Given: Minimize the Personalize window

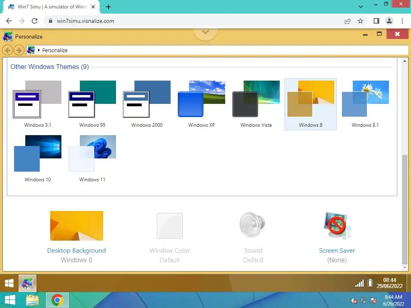Looking at the screenshot, I should pos(365,34).
